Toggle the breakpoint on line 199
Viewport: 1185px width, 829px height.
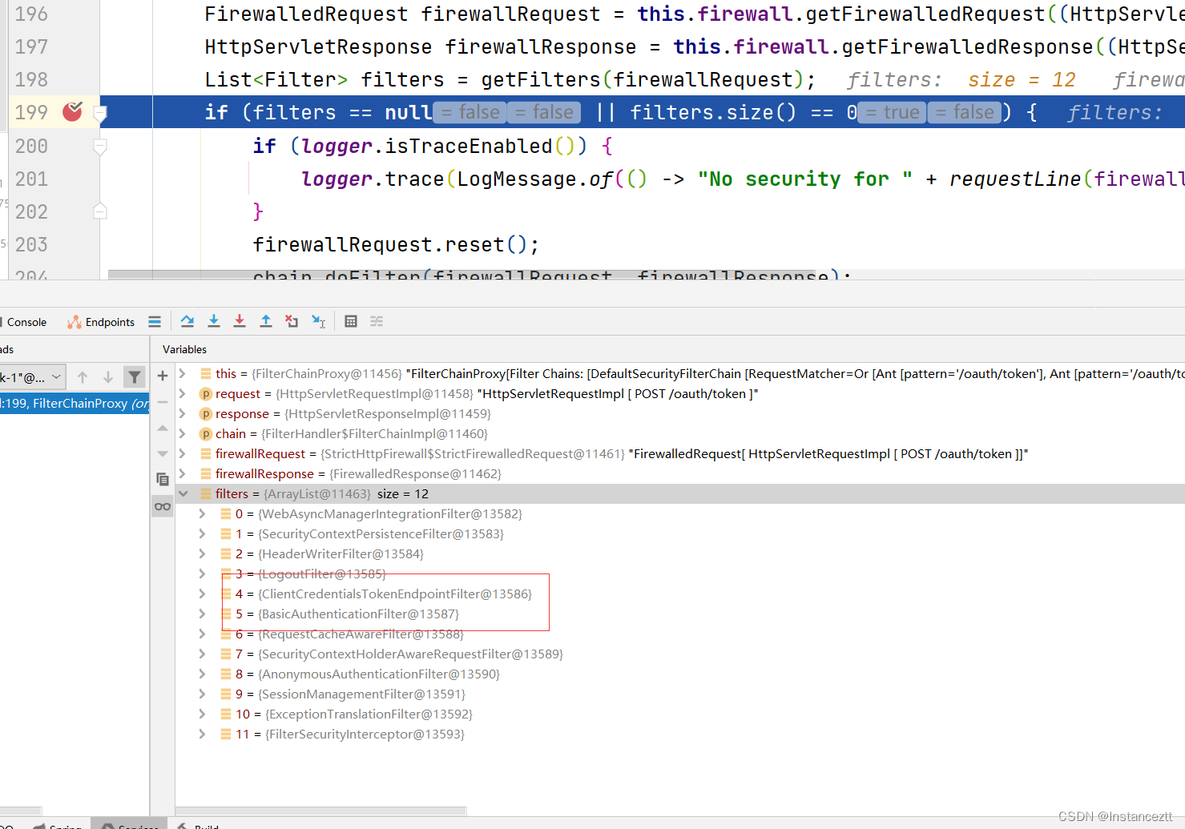(x=72, y=112)
